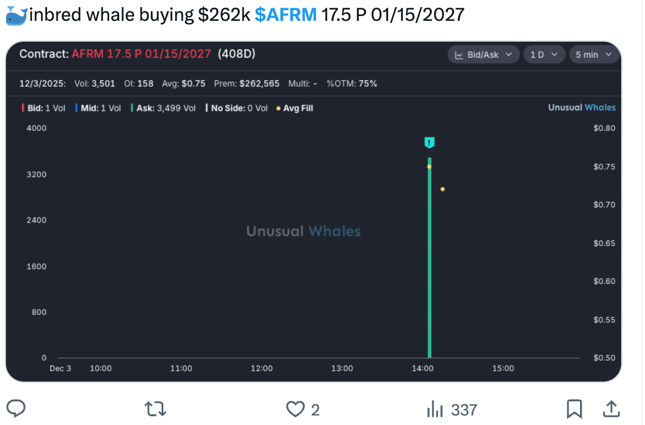The image size is (645, 425).
Task: Toggle the Avg Fill legend dot
Action: click(294, 108)
